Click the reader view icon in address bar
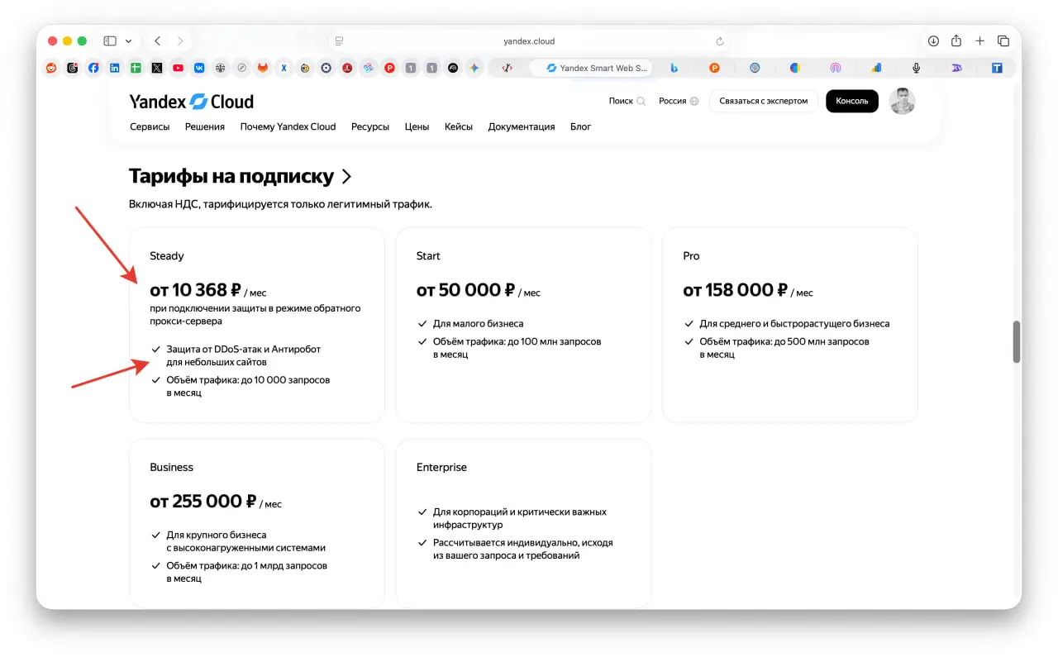The image size is (1058, 657). tap(339, 41)
